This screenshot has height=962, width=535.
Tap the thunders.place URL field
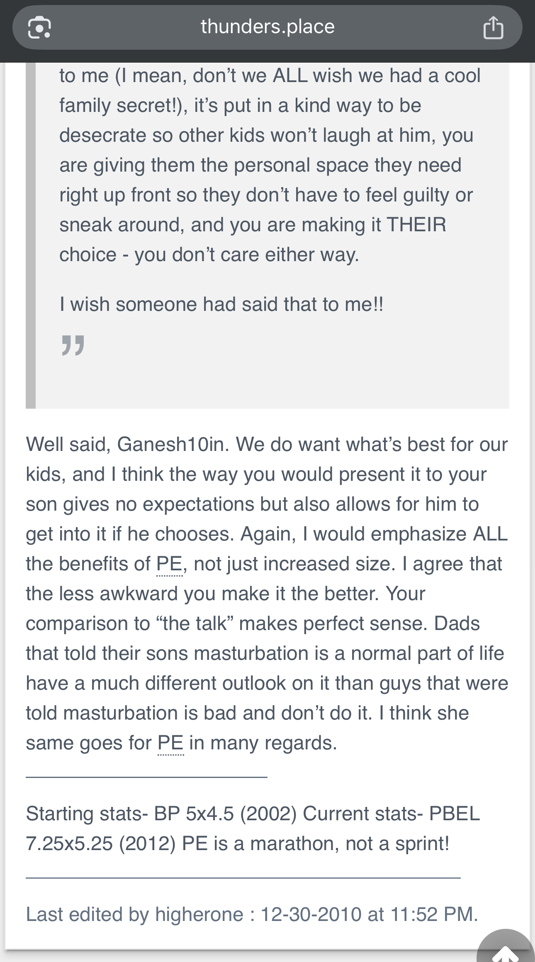point(267,27)
